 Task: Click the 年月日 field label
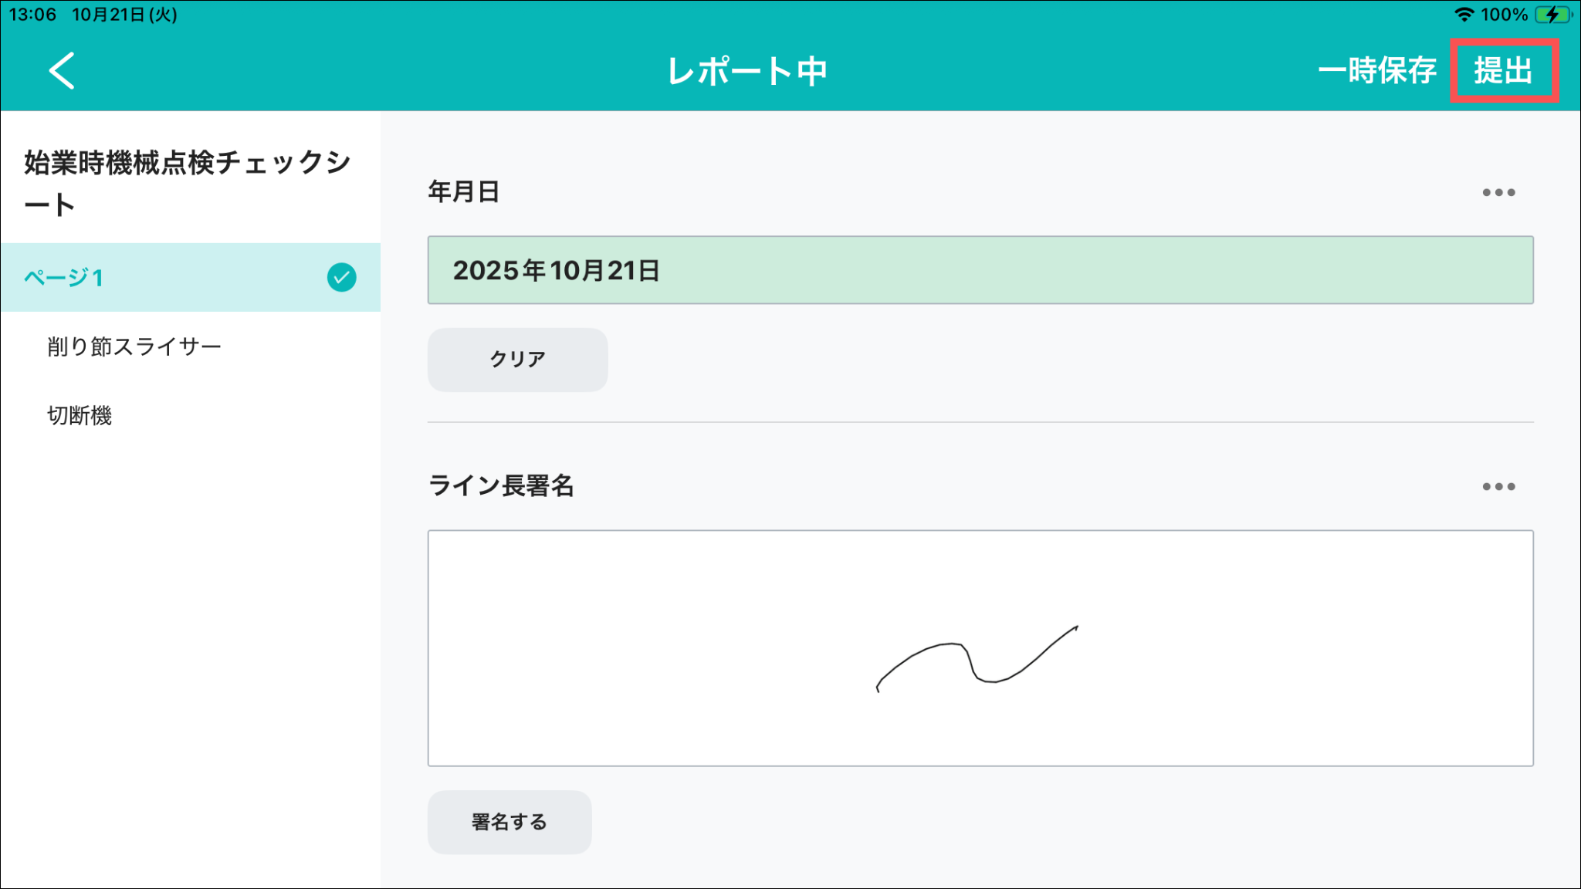pos(464,192)
